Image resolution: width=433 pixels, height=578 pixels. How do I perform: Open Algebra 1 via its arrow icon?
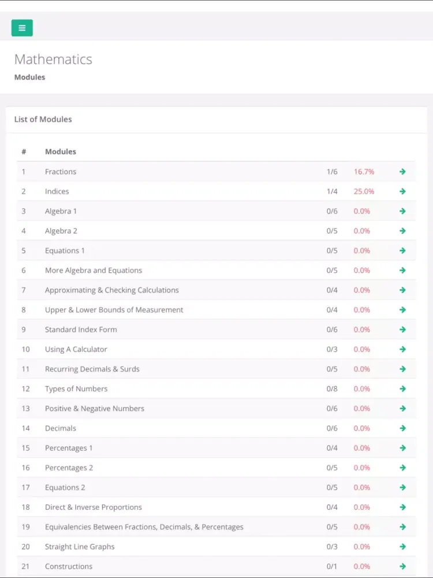[x=402, y=211]
